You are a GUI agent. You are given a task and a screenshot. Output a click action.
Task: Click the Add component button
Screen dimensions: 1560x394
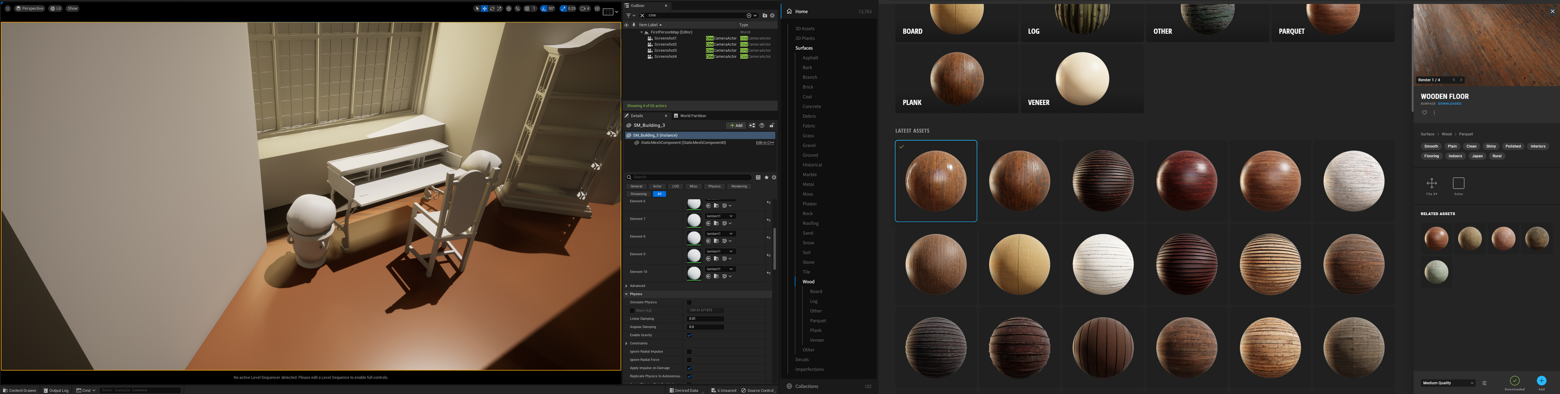pos(736,125)
